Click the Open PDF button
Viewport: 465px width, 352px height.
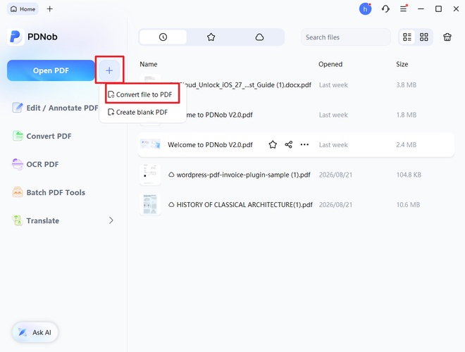coord(51,70)
